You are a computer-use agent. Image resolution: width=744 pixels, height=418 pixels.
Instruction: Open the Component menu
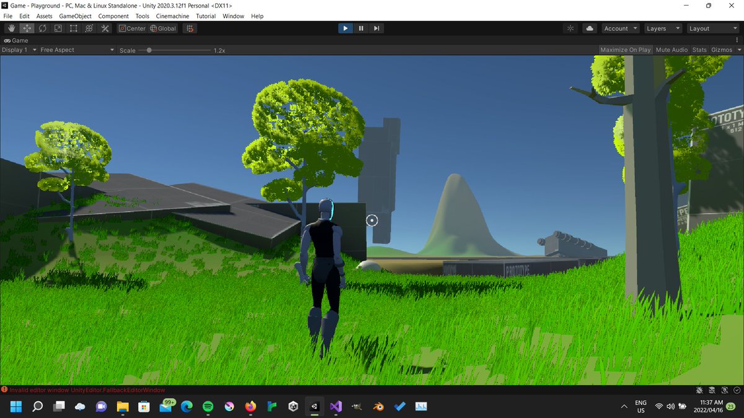[113, 16]
